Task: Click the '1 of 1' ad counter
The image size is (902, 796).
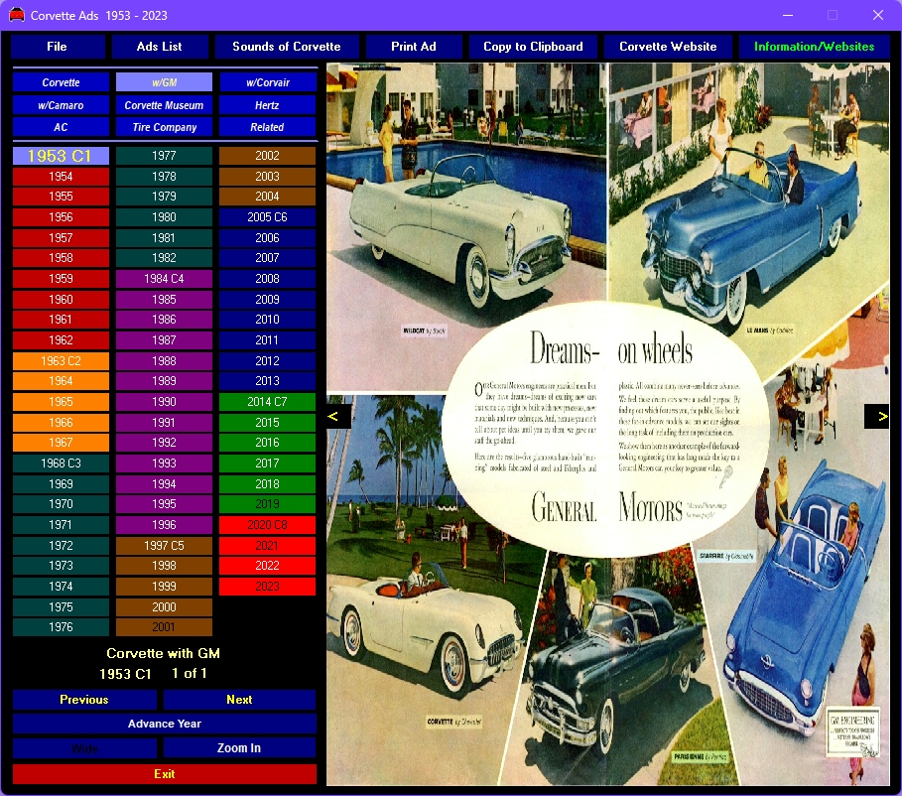Action: 190,673
